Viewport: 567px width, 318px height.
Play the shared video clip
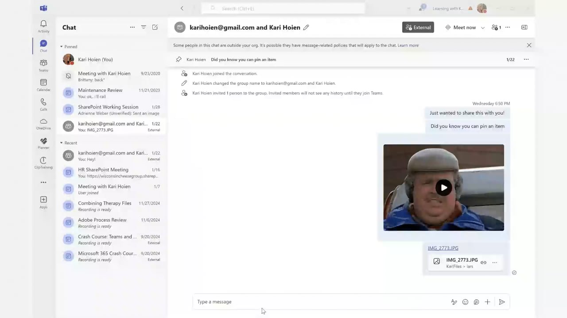(444, 188)
